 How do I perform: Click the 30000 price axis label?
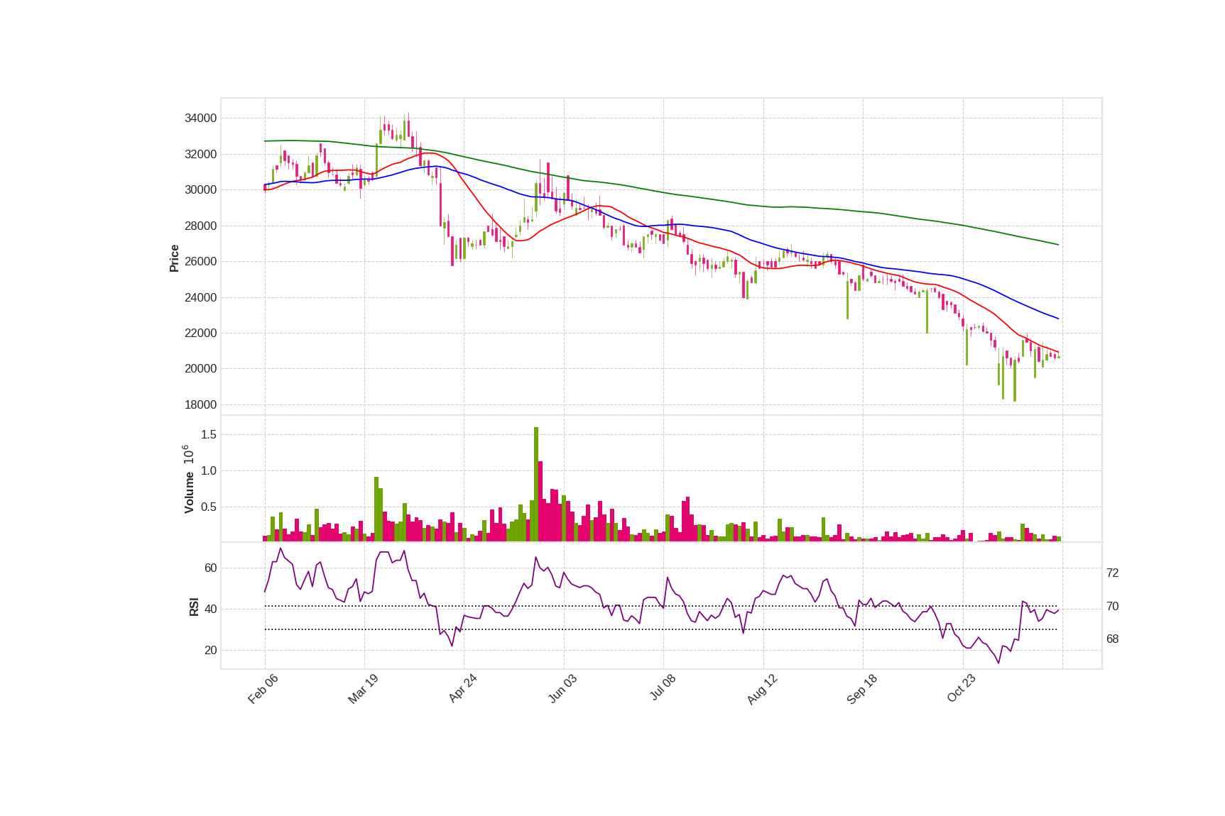[200, 189]
